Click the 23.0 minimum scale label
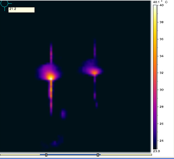The width and height of the screenshot is (174, 159). tap(156, 151)
